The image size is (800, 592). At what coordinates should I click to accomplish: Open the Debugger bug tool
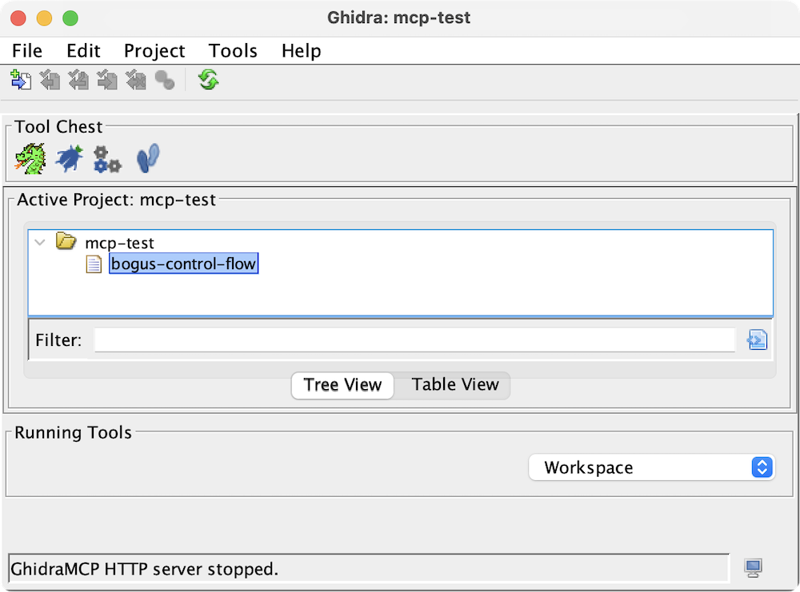coord(69,158)
